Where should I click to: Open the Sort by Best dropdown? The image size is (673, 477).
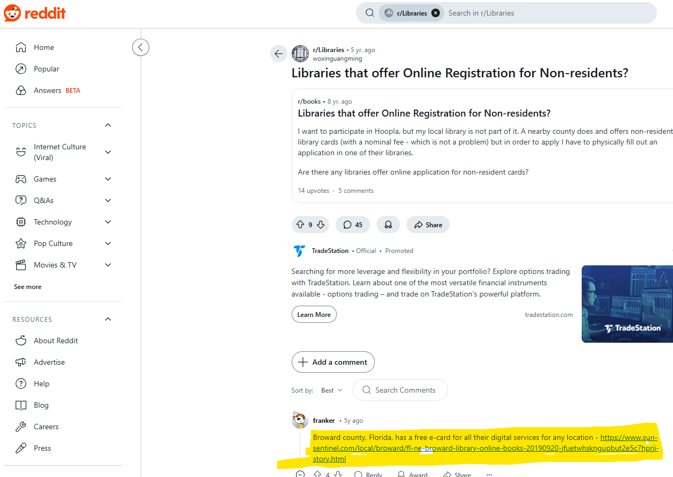tap(331, 391)
